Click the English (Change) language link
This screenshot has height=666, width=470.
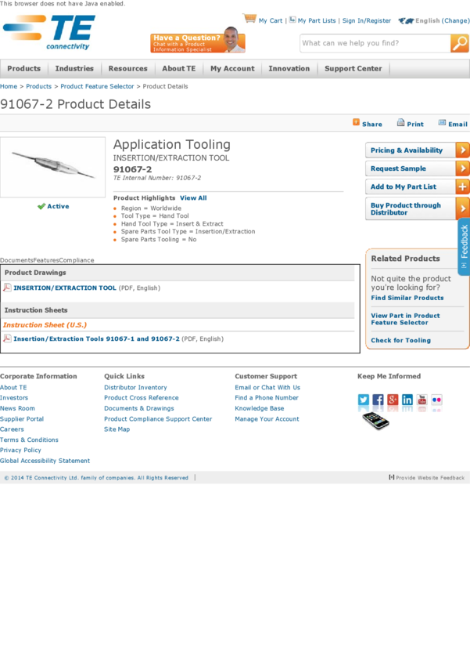(x=443, y=20)
